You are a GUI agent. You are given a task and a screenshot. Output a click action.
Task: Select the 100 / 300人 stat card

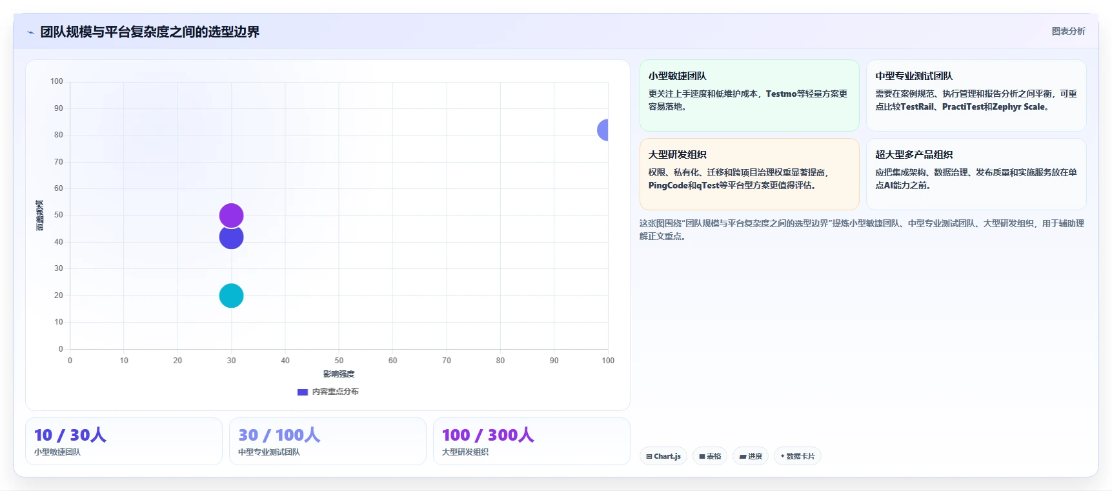532,441
